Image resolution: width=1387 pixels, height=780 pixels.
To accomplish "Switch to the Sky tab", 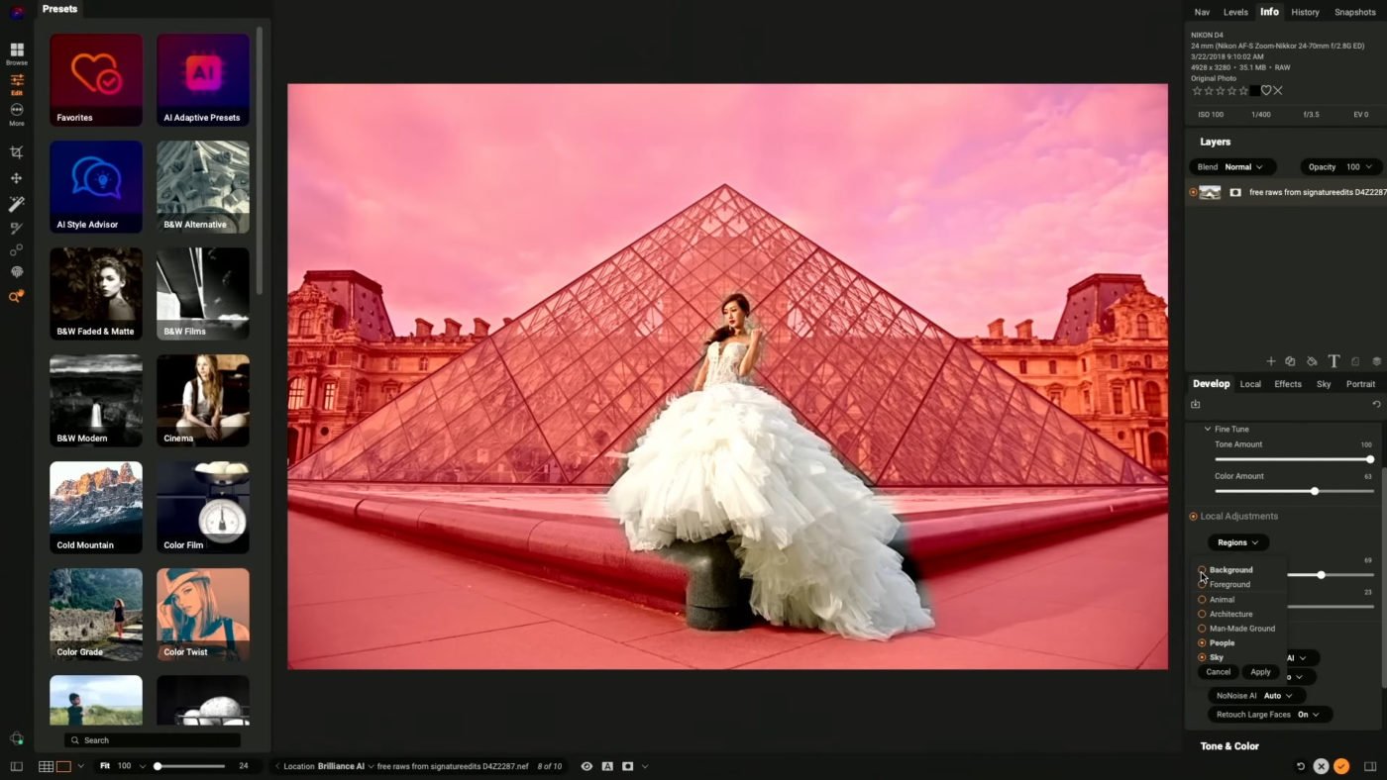I will [1324, 384].
